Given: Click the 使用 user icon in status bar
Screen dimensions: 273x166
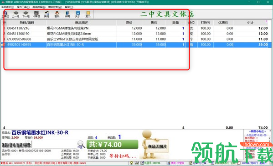Looking at the screenshot, I should (x=169, y=163).
